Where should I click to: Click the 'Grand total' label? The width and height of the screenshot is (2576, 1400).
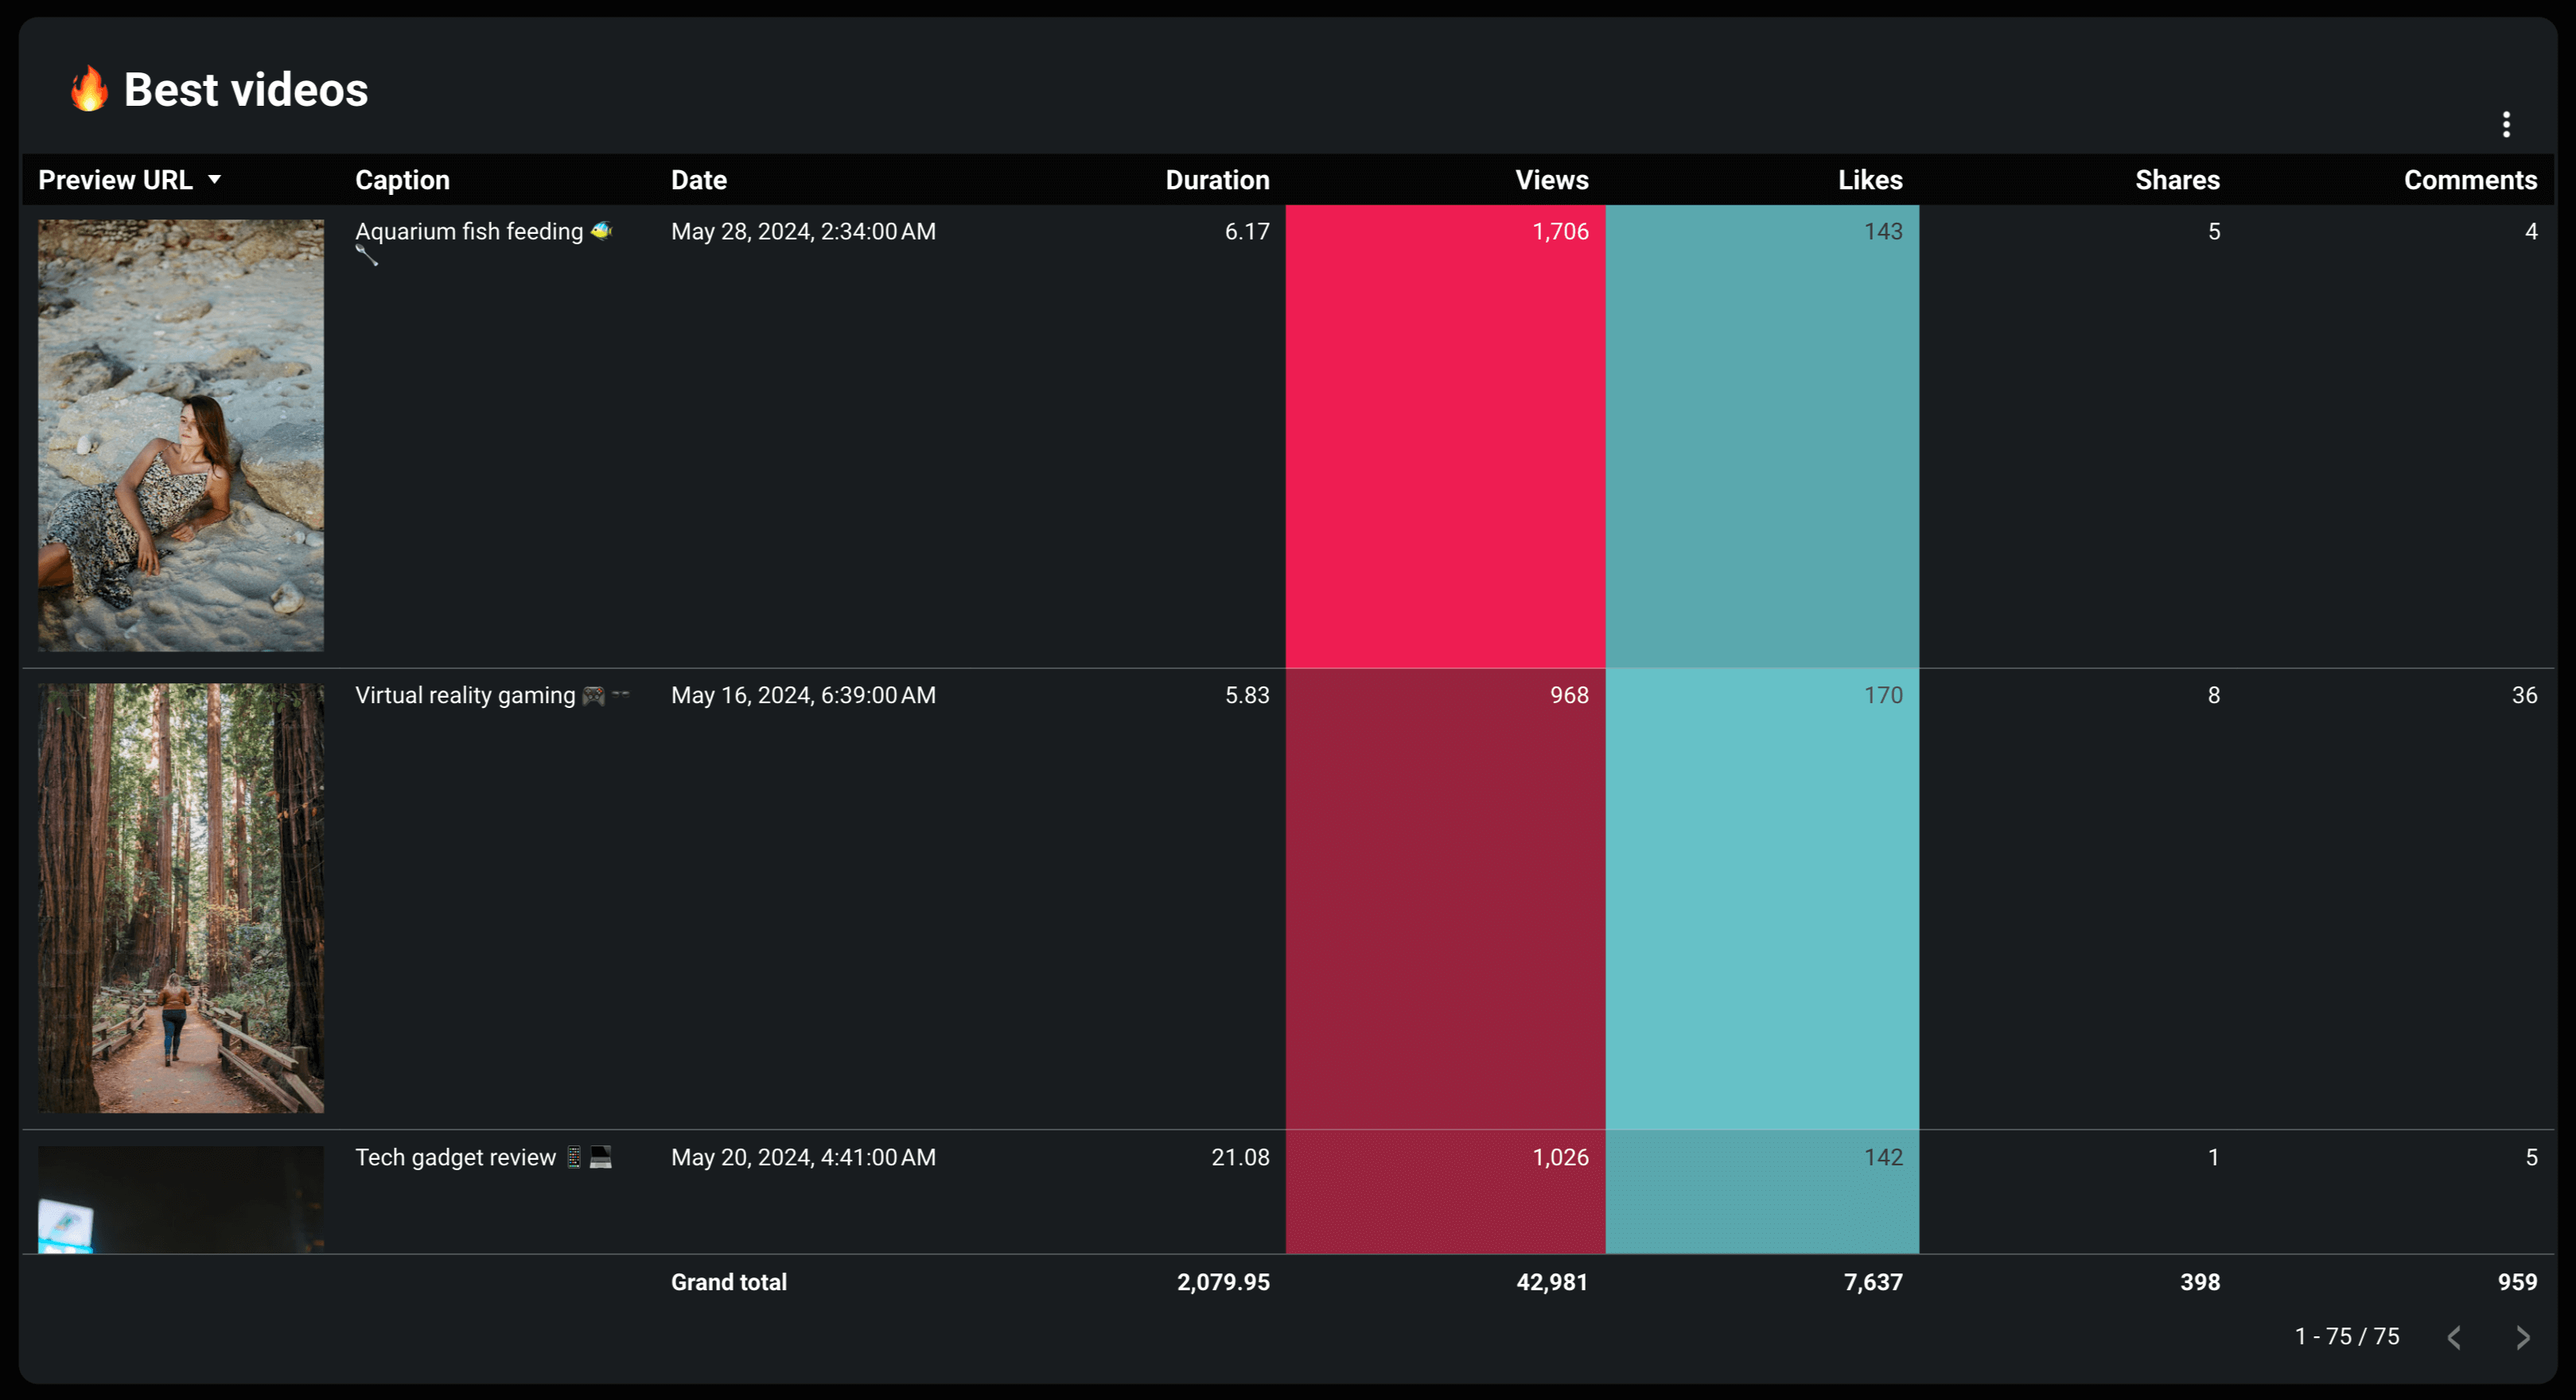[x=728, y=1282]
